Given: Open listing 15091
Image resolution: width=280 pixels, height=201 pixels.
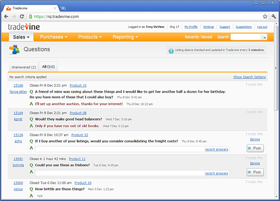Looking at the screenshot, I should [x=18, y=159].
